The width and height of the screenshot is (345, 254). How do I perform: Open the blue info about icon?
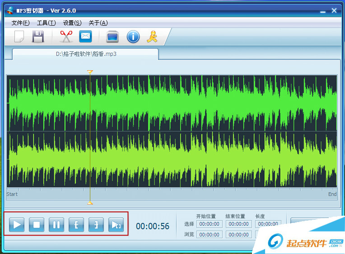point(133,36)
